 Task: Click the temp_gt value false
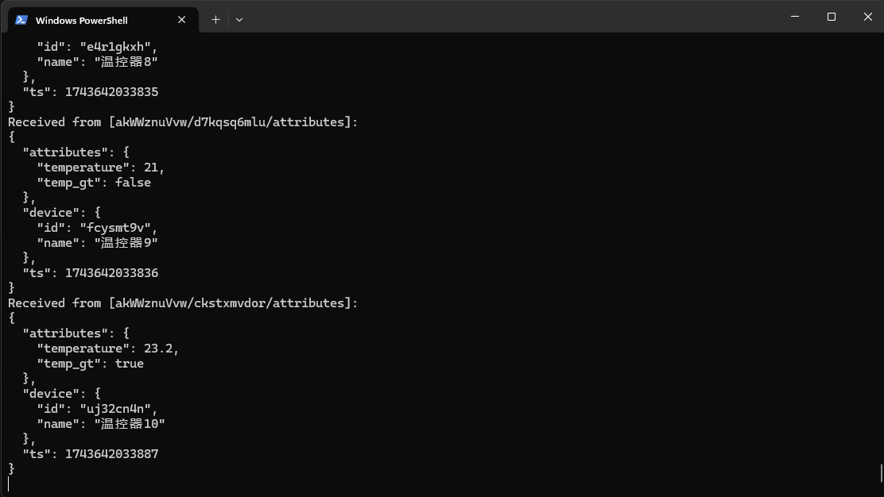coord(133,183)
